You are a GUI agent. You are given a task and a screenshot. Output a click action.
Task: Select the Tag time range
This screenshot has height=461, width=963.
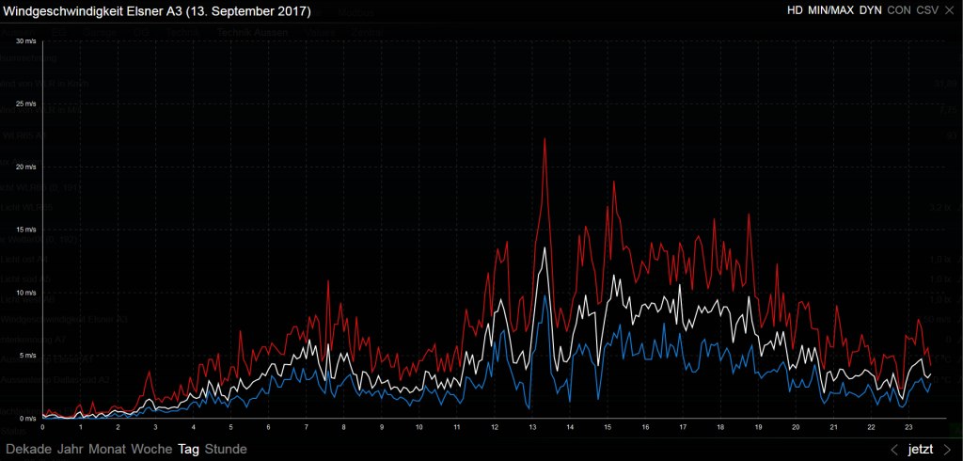pyautogui.click(x=189, y=450)
